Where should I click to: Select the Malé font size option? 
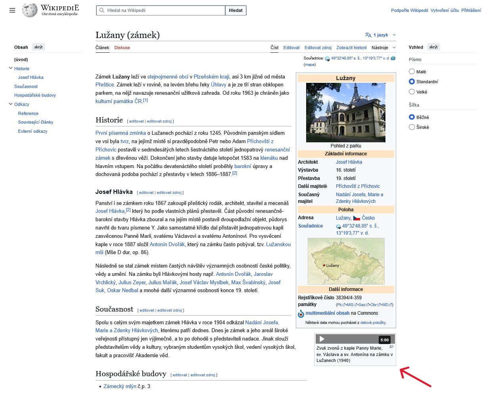(x=412, y=72)
